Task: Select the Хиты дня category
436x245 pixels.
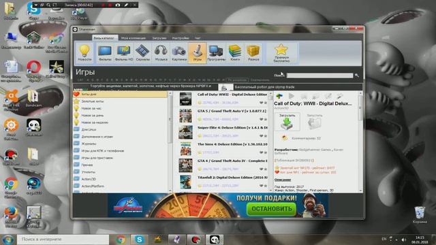Action: coord(120,95)
